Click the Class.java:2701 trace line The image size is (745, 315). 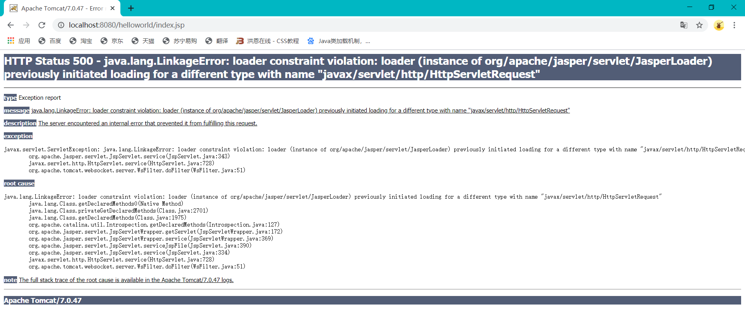pos(118,211)
